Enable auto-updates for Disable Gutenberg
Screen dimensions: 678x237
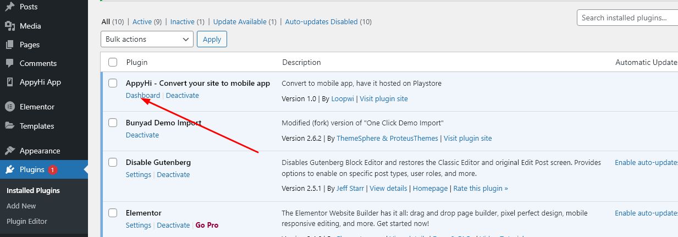[x=646, y=162]
